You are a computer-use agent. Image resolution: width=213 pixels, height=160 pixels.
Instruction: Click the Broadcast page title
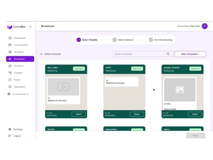pyautogui.click(x=48, y=26)
